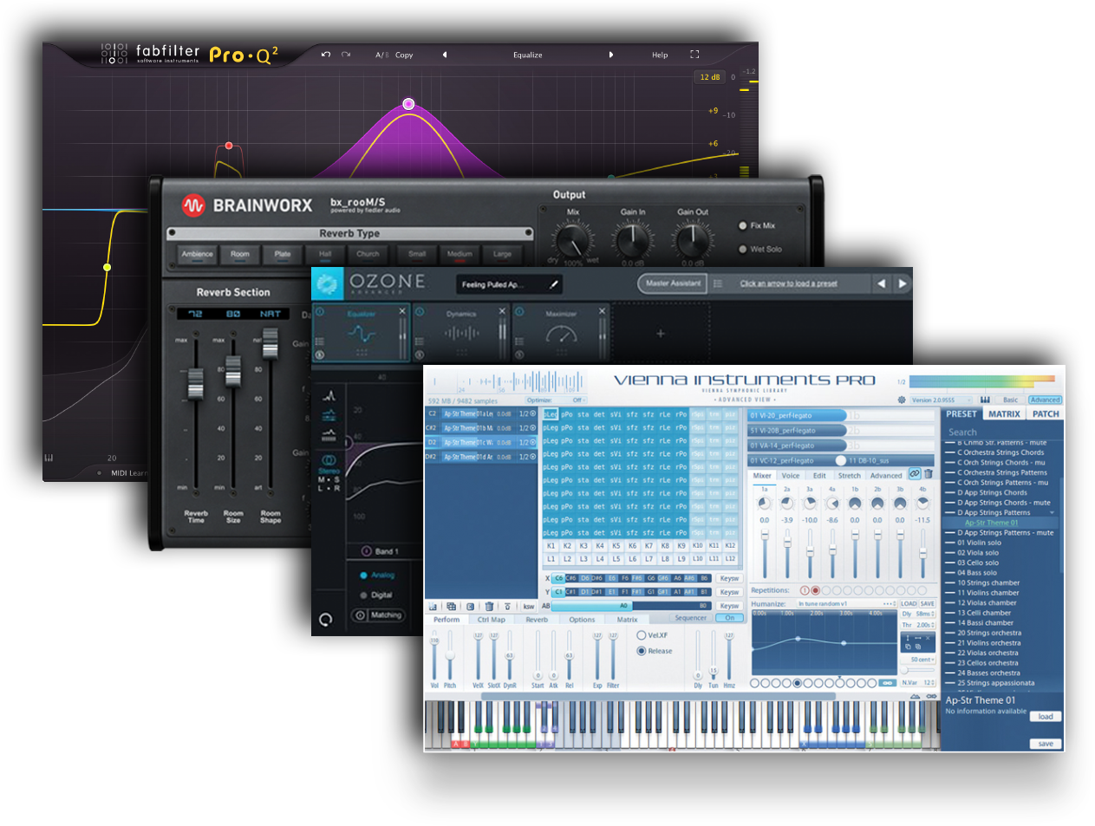Enable Fix Mix in Brainworx output
1095x826 pixels.
743,225
